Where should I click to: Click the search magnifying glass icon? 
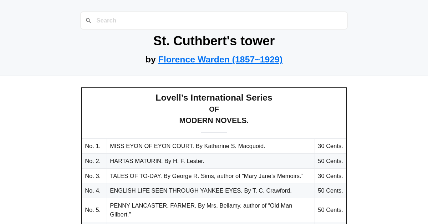pos(88,20)
